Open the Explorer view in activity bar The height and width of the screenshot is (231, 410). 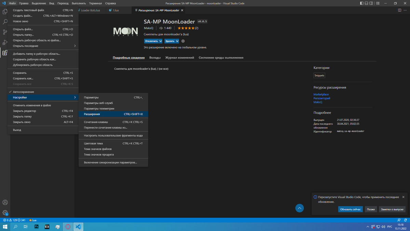[5, 12]
